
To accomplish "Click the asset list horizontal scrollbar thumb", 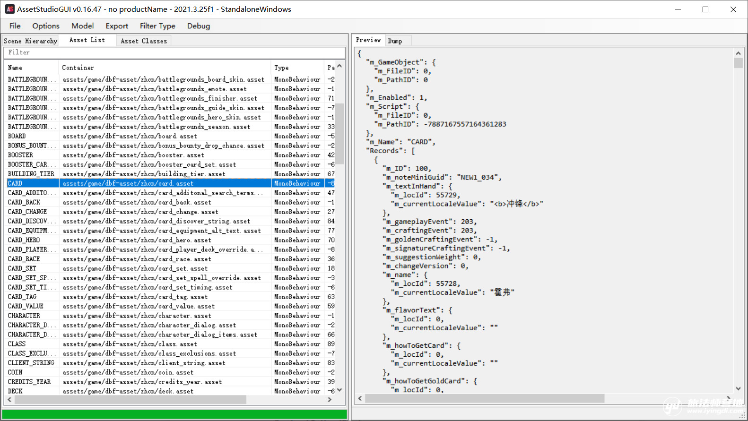I will [130, 400].
